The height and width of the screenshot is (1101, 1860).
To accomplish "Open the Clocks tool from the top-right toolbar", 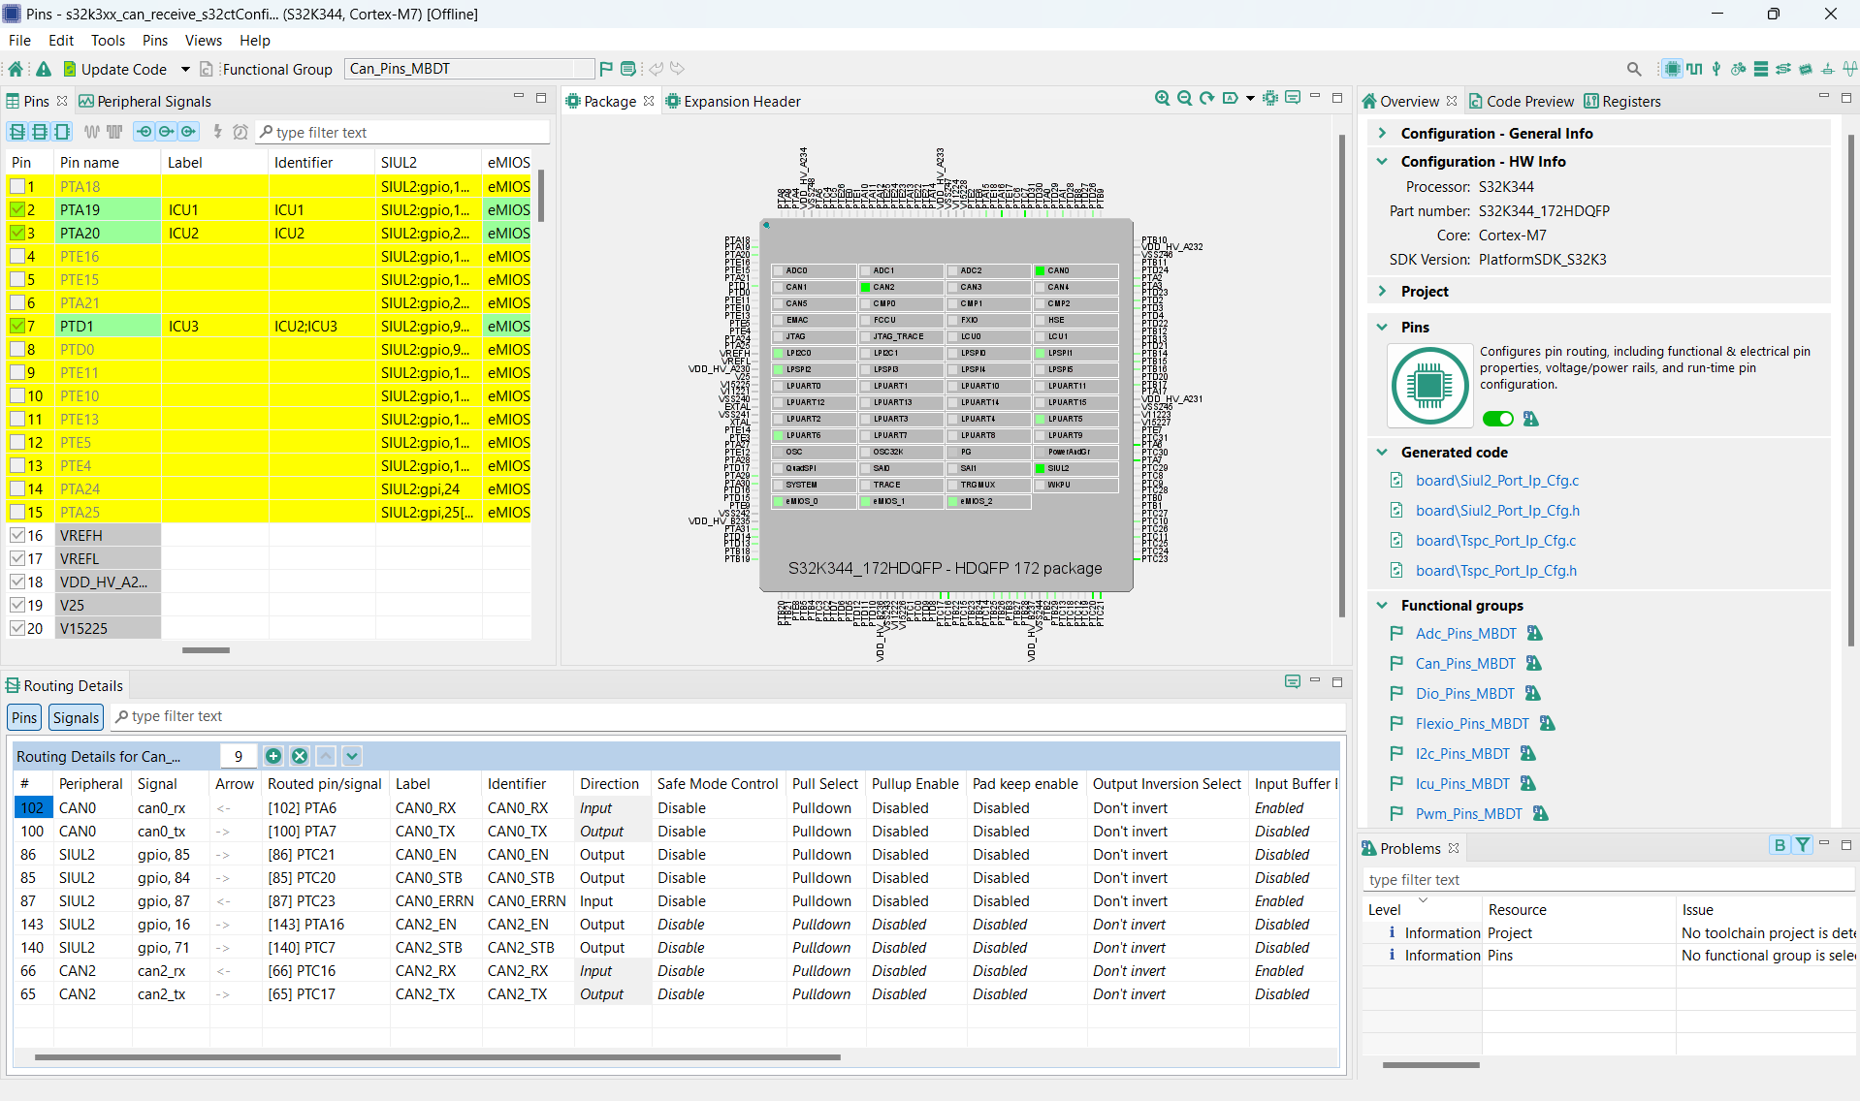I will tap(1694, 69).
